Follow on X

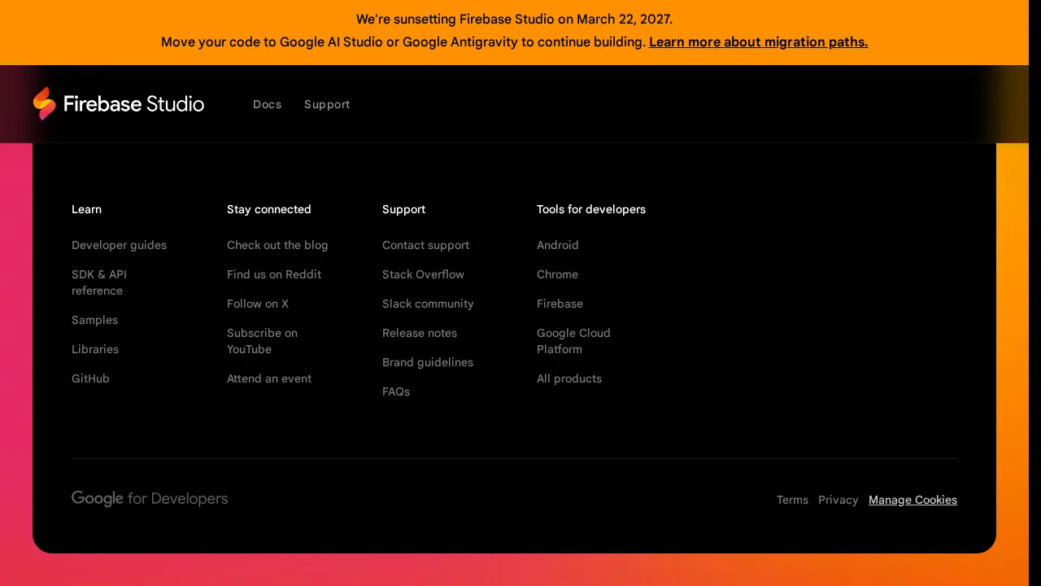coord(258,304)
